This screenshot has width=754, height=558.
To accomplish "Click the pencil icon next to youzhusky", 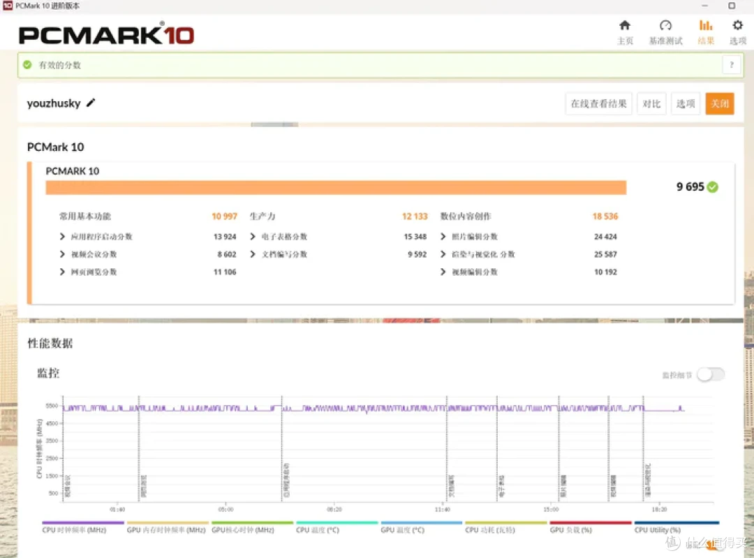I will [x=91, y=103].
